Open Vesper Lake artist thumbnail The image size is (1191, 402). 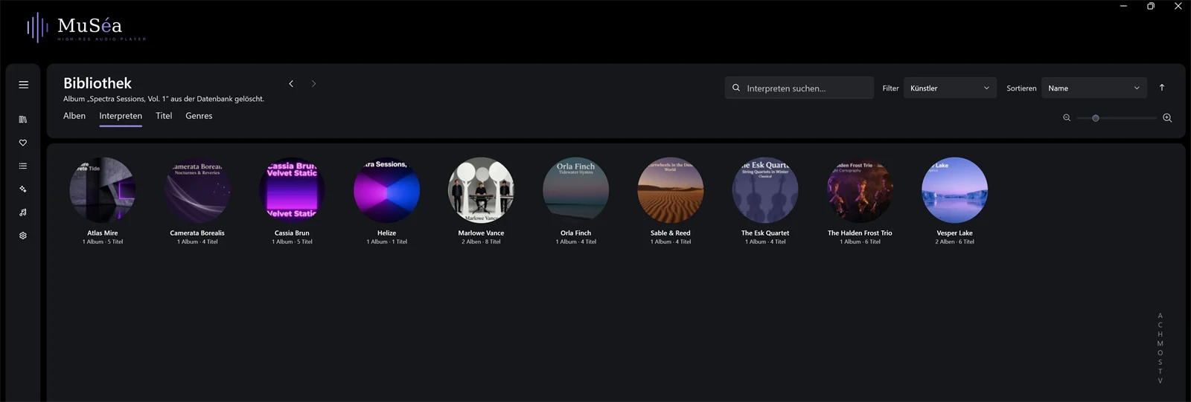tap(954, 189)
